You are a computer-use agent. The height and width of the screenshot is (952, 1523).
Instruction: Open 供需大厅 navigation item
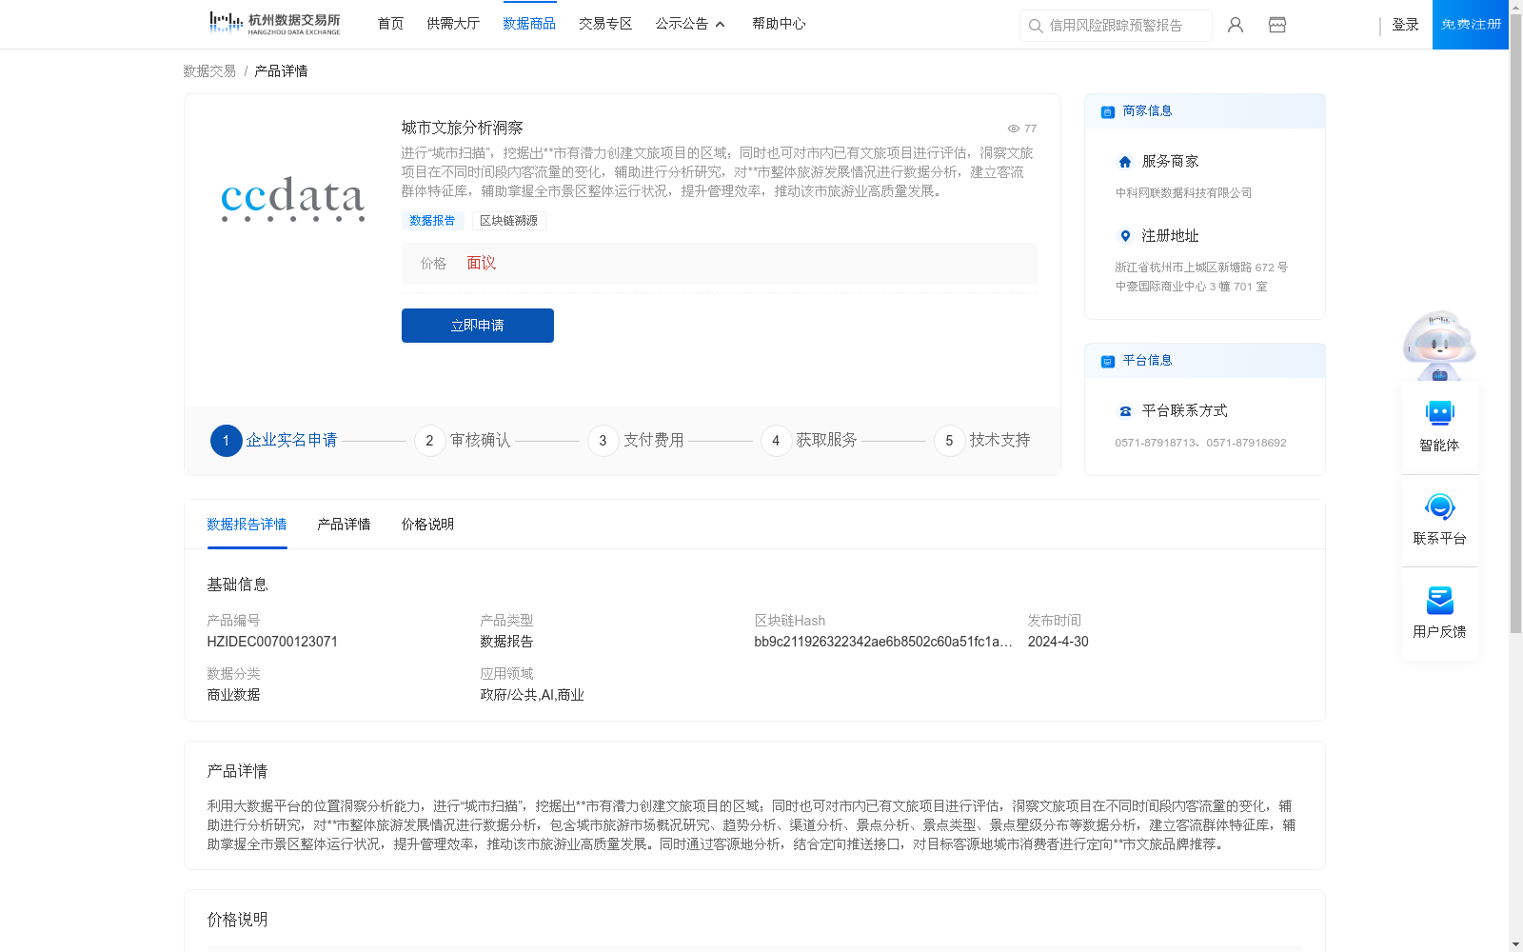pos(453,24)
